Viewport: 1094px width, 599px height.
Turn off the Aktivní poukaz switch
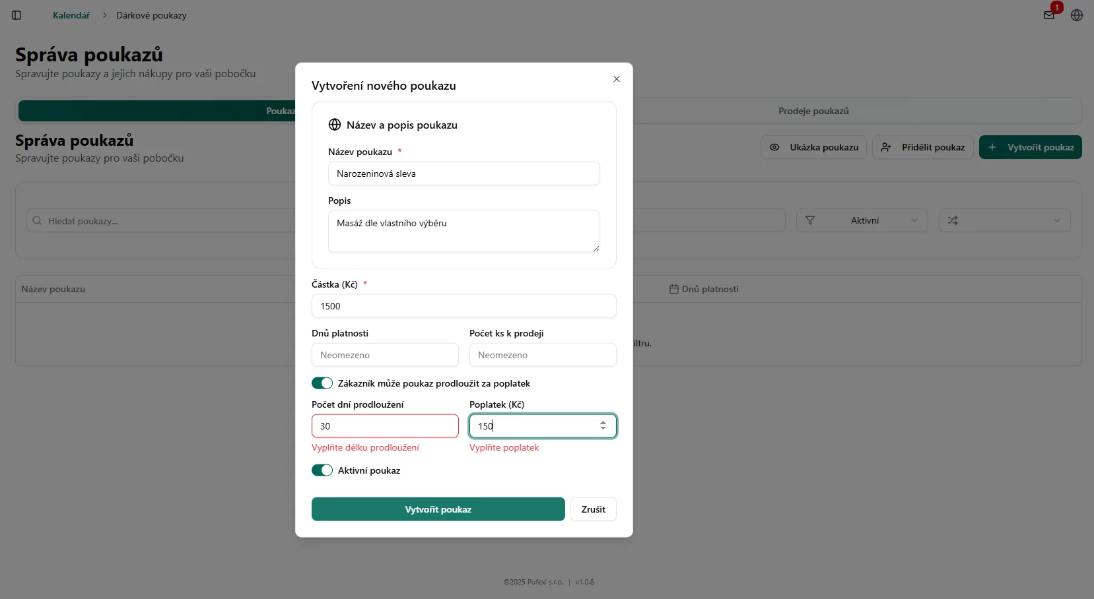[x=322, y=470]
